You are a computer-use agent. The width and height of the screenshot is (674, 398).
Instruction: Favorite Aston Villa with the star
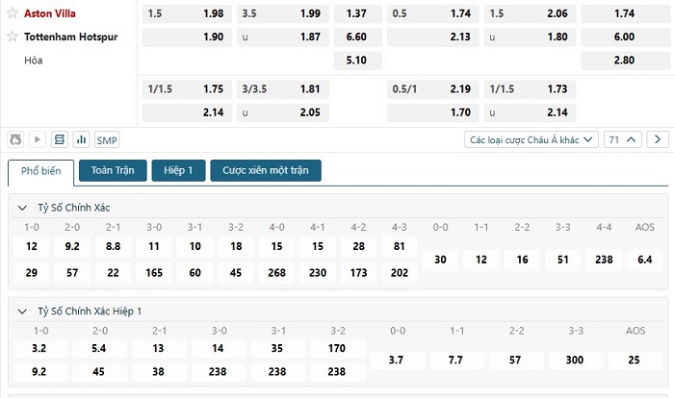pos(13,13)
